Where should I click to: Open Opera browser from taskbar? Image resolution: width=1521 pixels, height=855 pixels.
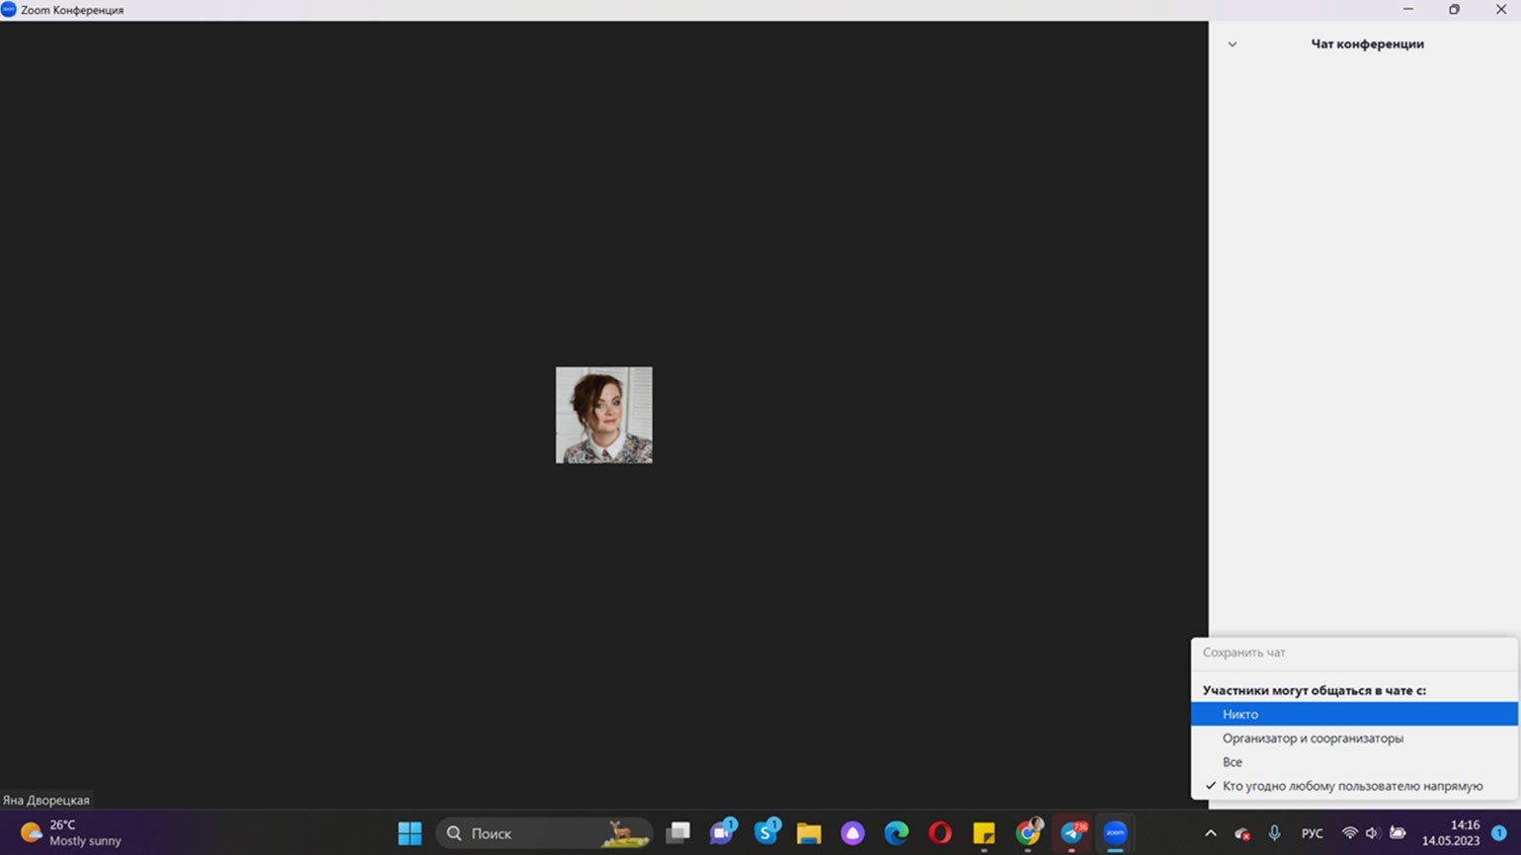(939, 833)
